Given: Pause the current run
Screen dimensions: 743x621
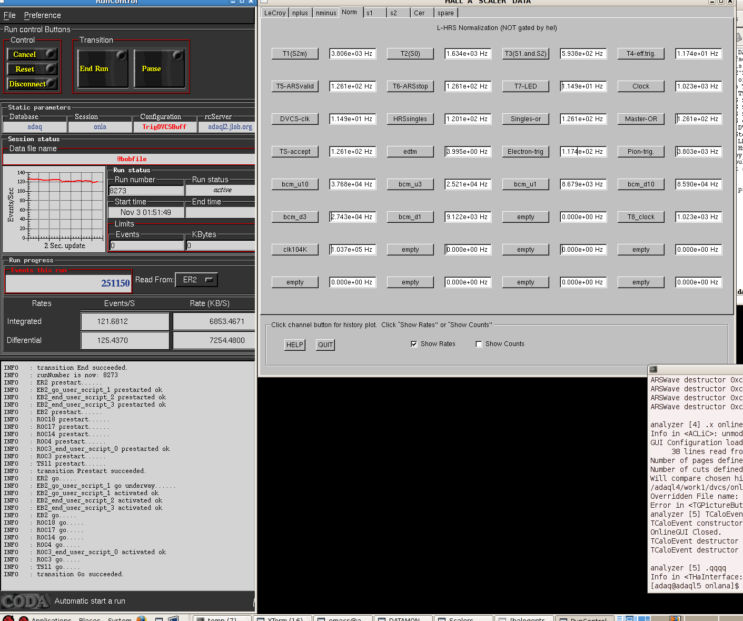Looking at the screenshot, I should (x=159, y=68).
